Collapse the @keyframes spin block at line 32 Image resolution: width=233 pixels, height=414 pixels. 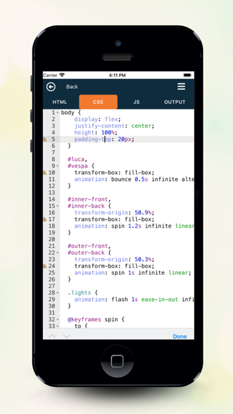pos(58,319)
